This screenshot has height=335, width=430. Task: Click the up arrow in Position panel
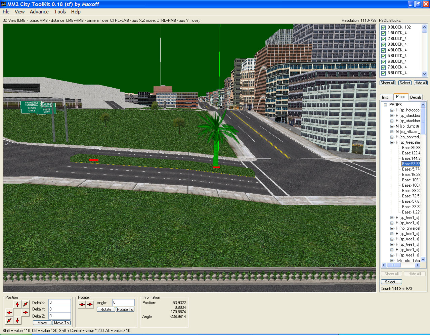tap(17, 304)
